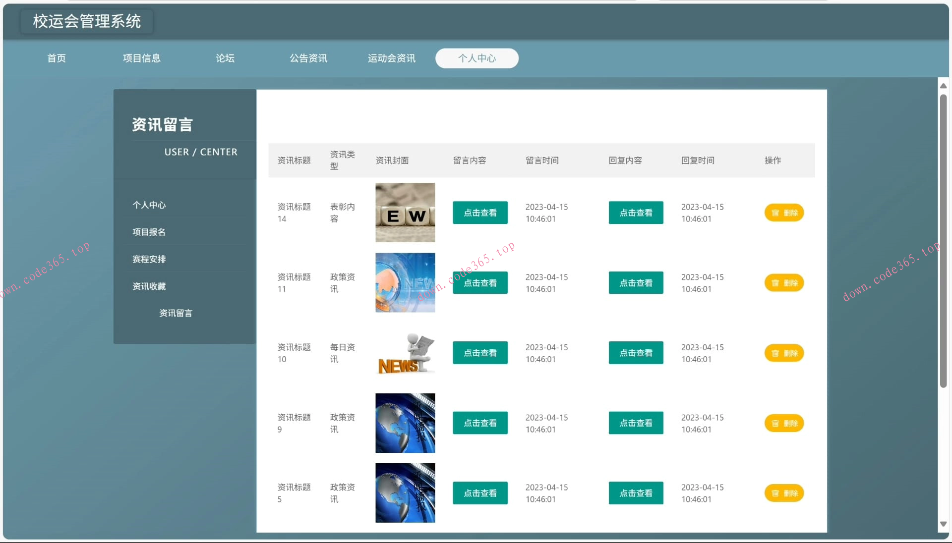Open 项目报名 in the sidebar
Image resolution: width=952 pixels, height=543 pixels.
[149, 232]
